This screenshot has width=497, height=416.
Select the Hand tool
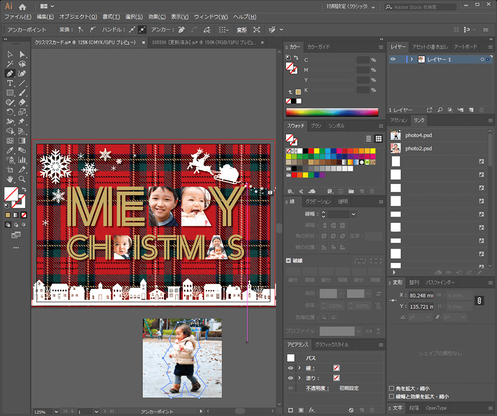[10, 179]
